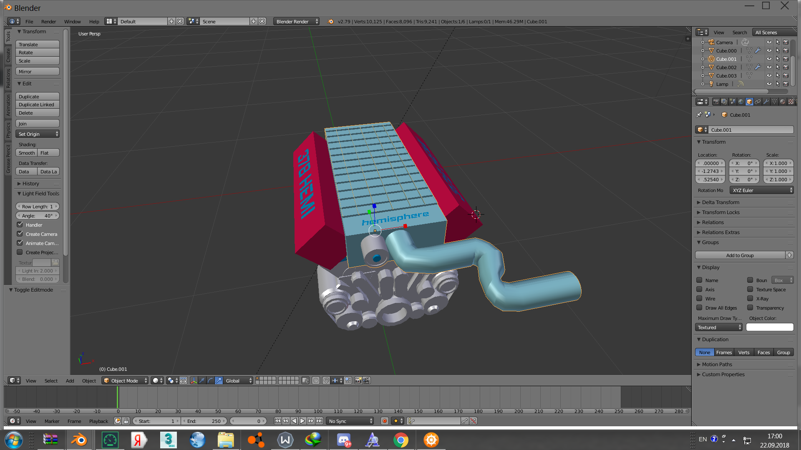Open the Render Layers properties tab icon
This screenshot has height=450, width=801.
click(724, 102)
